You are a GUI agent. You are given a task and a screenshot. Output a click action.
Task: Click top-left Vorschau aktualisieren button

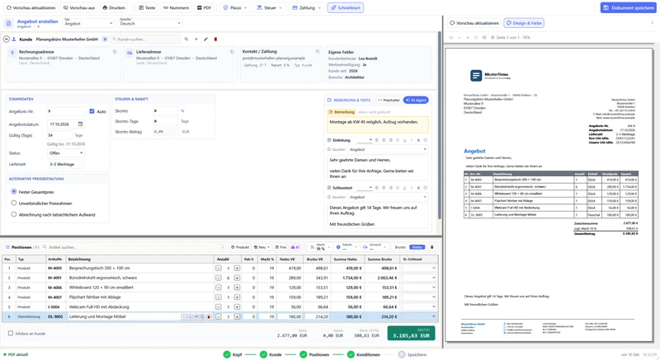31,7
